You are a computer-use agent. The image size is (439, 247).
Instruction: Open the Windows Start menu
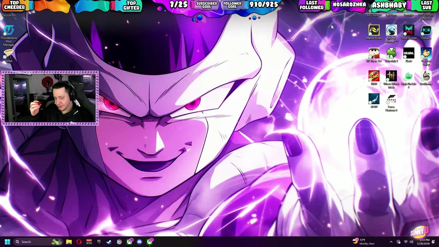[x=7, y=242]
